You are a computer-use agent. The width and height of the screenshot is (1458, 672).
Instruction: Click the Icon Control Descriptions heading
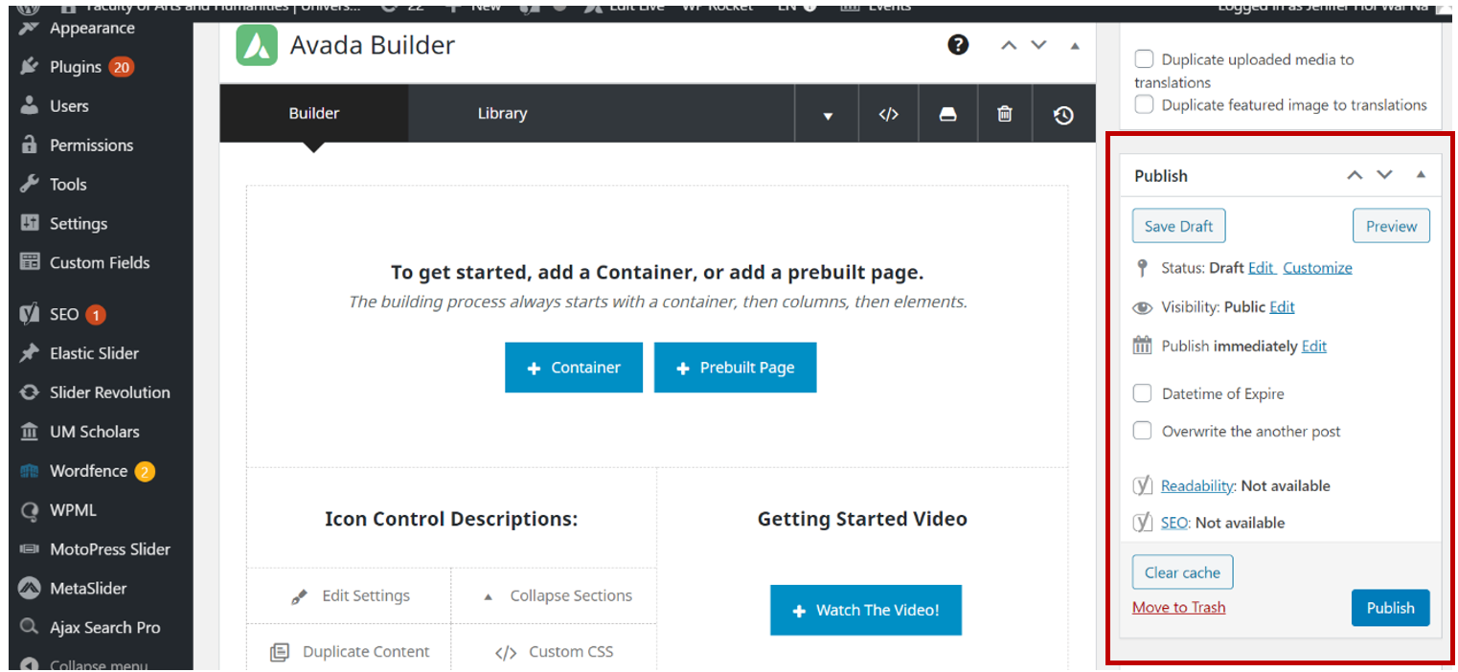[451, 519]
